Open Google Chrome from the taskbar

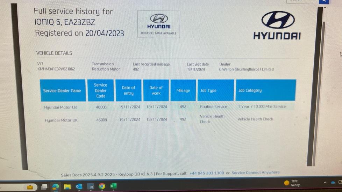[x=102, y=186]
